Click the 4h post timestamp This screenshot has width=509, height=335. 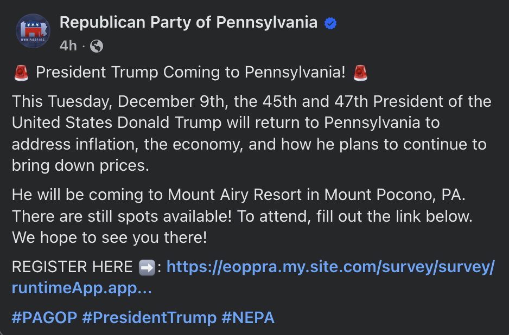tap(67, 46)
